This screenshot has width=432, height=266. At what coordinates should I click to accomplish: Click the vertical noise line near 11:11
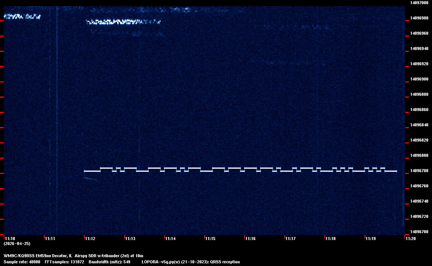(57, 114)
